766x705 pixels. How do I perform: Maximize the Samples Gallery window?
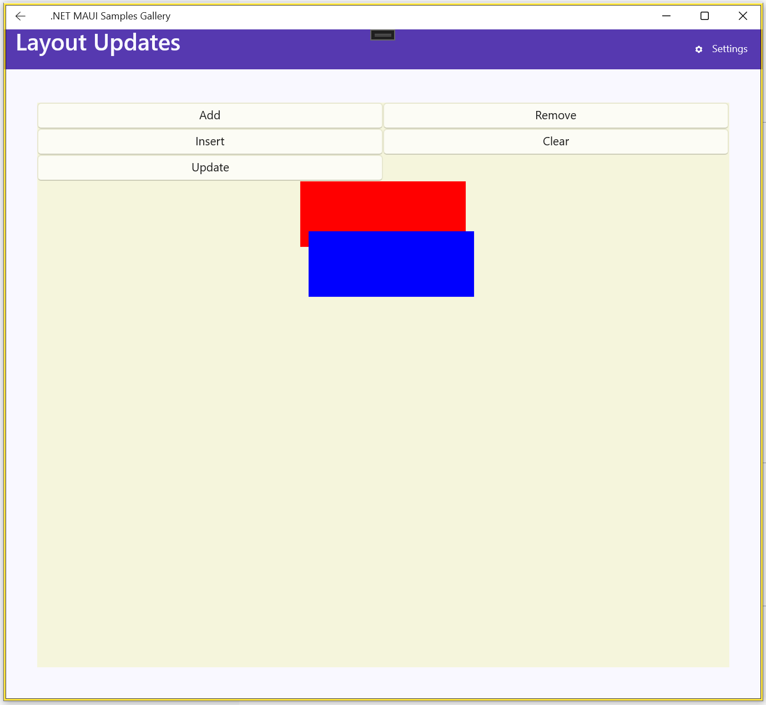pyautogui.click(x=704, y=16)
